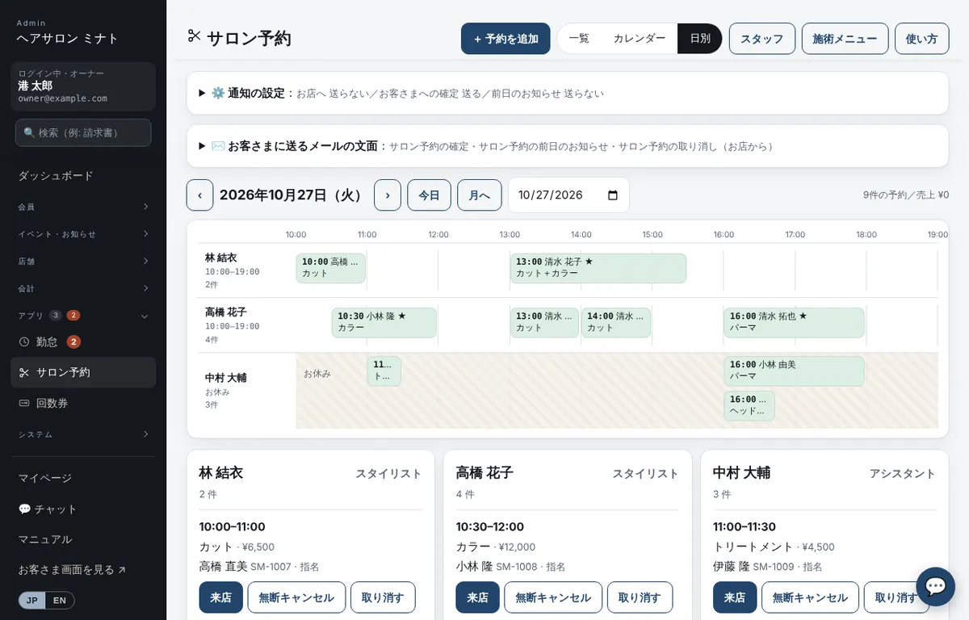
Task: Open the chat bubble widget icon
Action: coord(935,586)
